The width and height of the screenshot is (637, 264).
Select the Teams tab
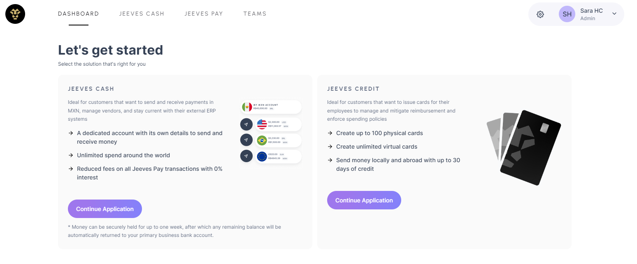255,14
